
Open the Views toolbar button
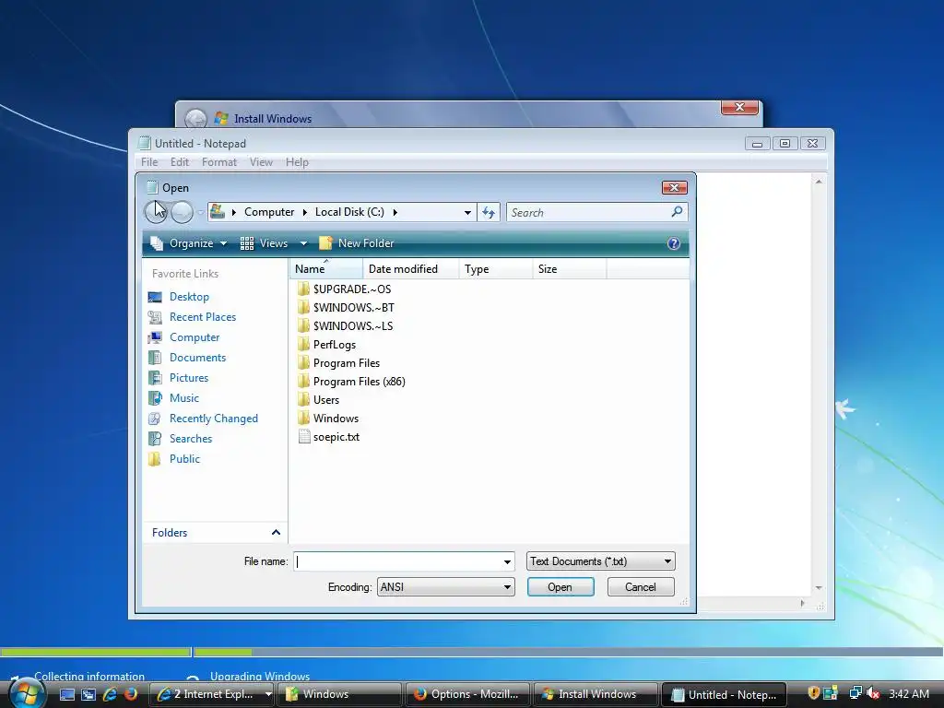click(x=265, y=243)
